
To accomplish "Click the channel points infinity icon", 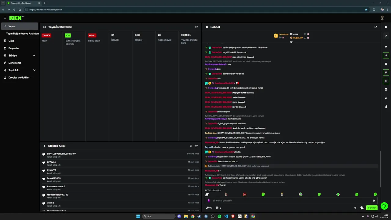I will 209,208.
